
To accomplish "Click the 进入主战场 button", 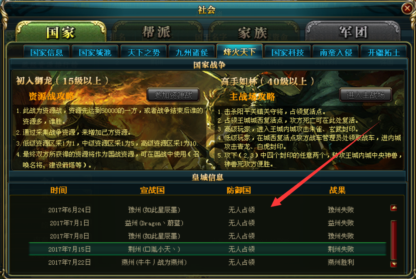I will 366,95.
